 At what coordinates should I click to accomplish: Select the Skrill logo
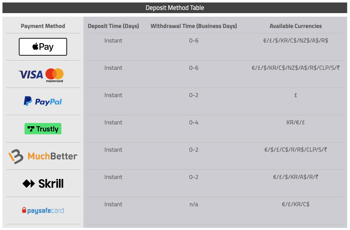coord(43,184)
